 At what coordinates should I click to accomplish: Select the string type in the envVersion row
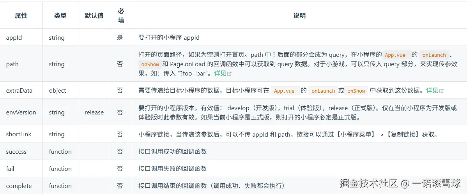coord(57,112)
